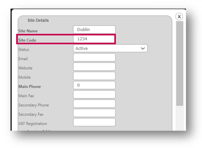
Task: Click the dialog's vertical scrollbar thumb
Action: click(180, 64)
